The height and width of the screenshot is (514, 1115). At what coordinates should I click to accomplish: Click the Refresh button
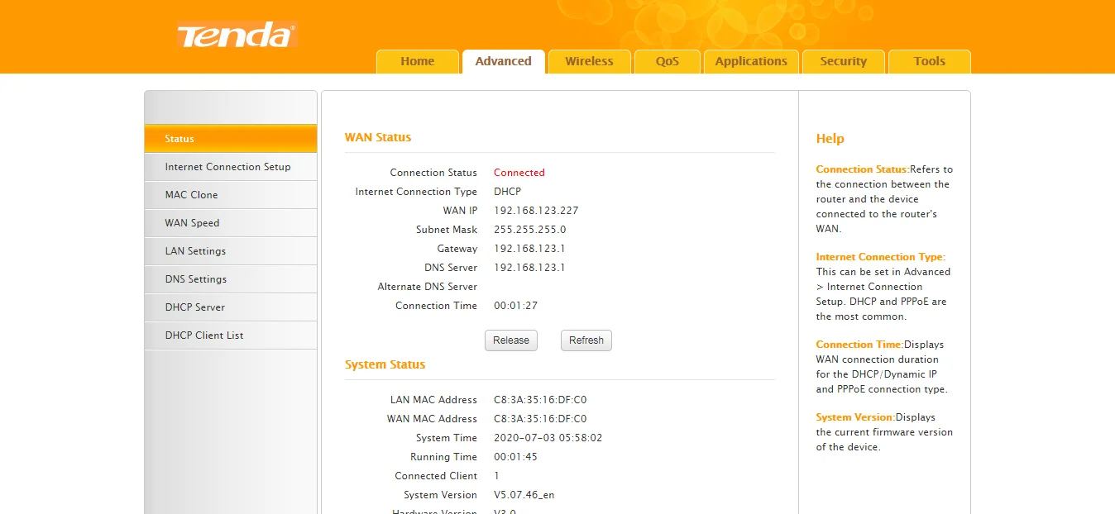click(x=586, y=340)
